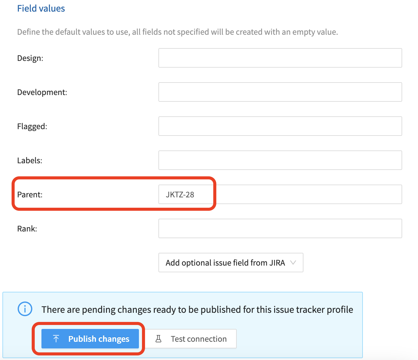Click the Rank field label
This screenshot has height=360, width=418.
27,228
